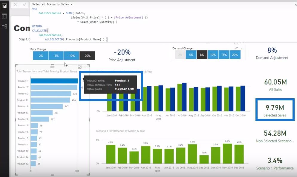Cancel the formula with the X icon
Image resolution: width=297 pixels, height=177 pixels.
tap(15, 4)
